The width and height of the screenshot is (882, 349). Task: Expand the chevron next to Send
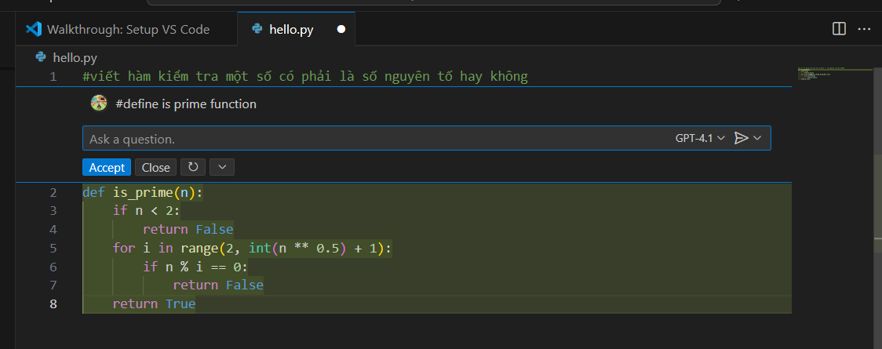coord(757,138)
